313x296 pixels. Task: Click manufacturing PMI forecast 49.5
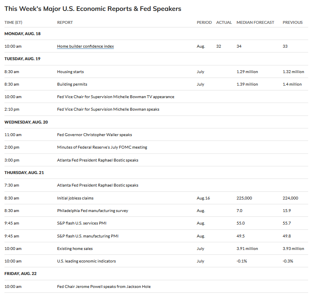pos(241,236)
